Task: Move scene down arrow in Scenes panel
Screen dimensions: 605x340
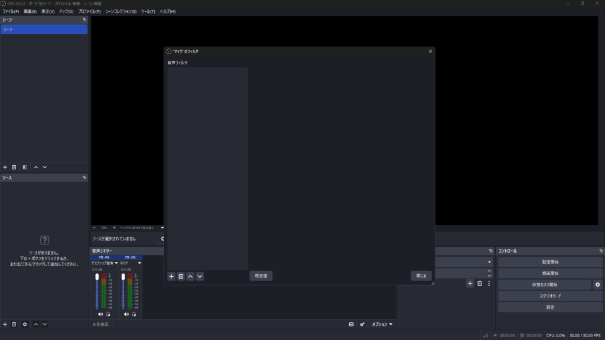Action: (45, 167)
